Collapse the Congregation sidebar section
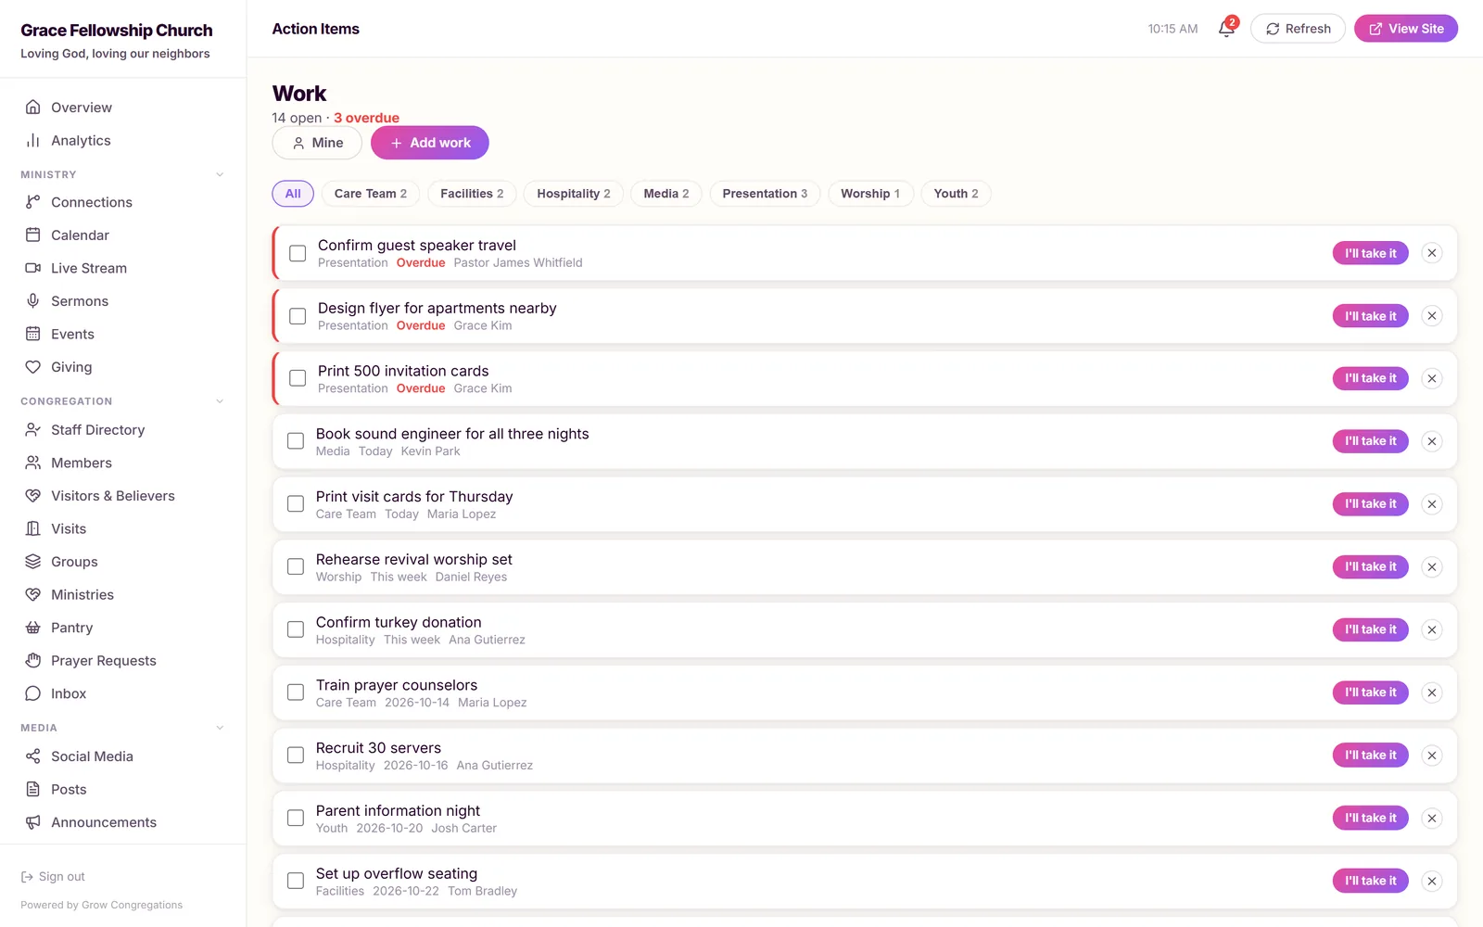 [220, 401]
